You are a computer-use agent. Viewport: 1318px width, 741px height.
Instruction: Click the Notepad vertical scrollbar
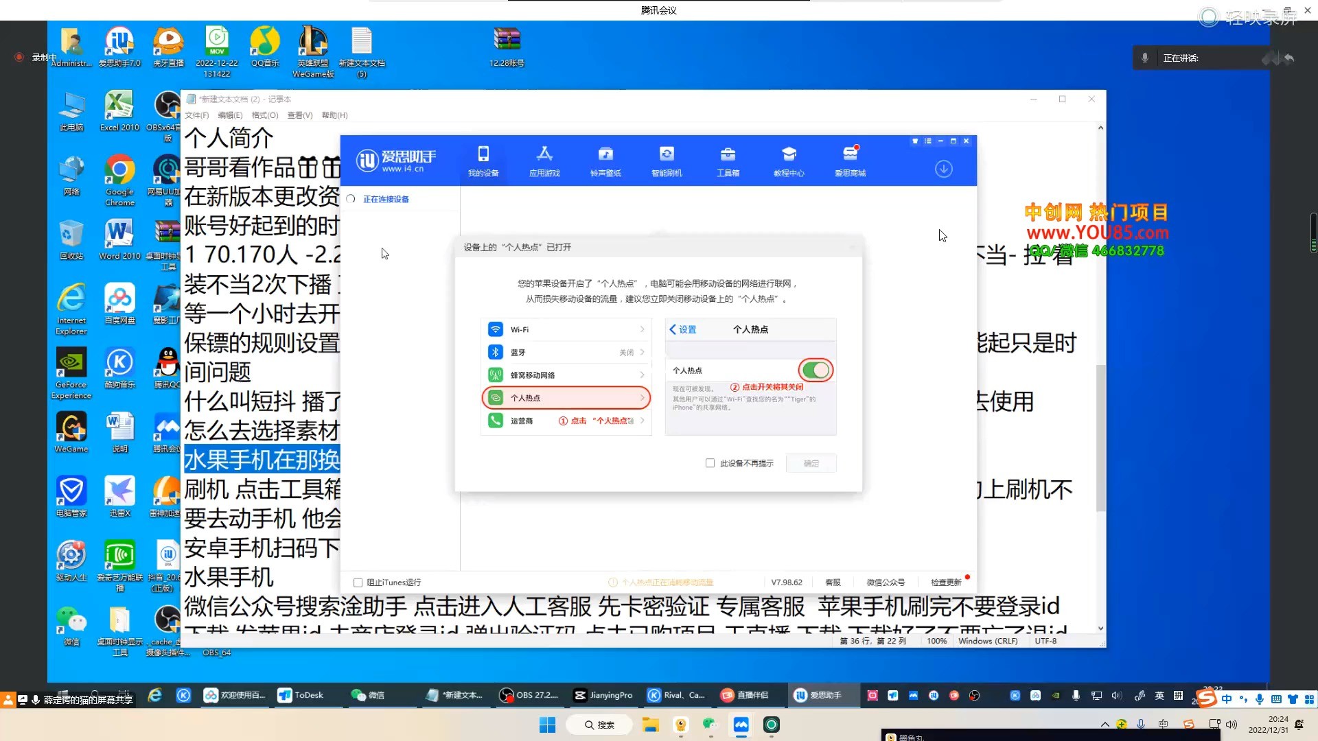[x=1100, y=438]
